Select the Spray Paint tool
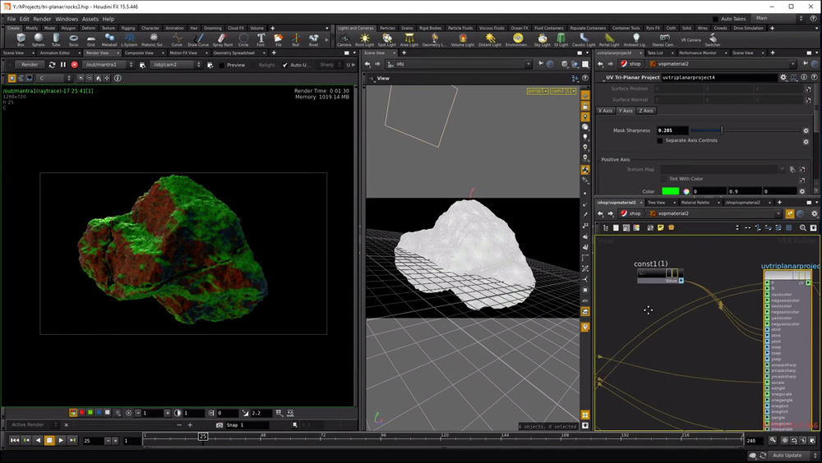Screen dimensions: 822x463 click(222, 39)
